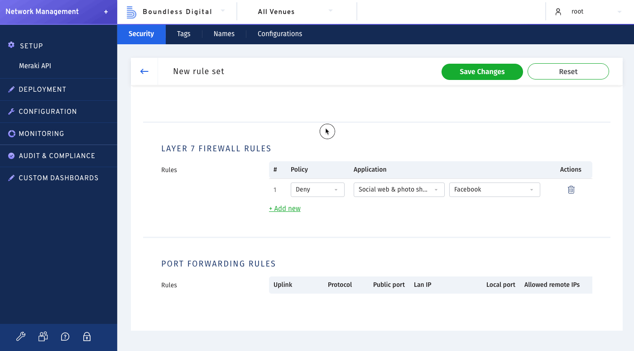The width and height of the screenshot is (634, 351).
Task: Open the users group icon in bottom bar
Action: coord(43,337)
